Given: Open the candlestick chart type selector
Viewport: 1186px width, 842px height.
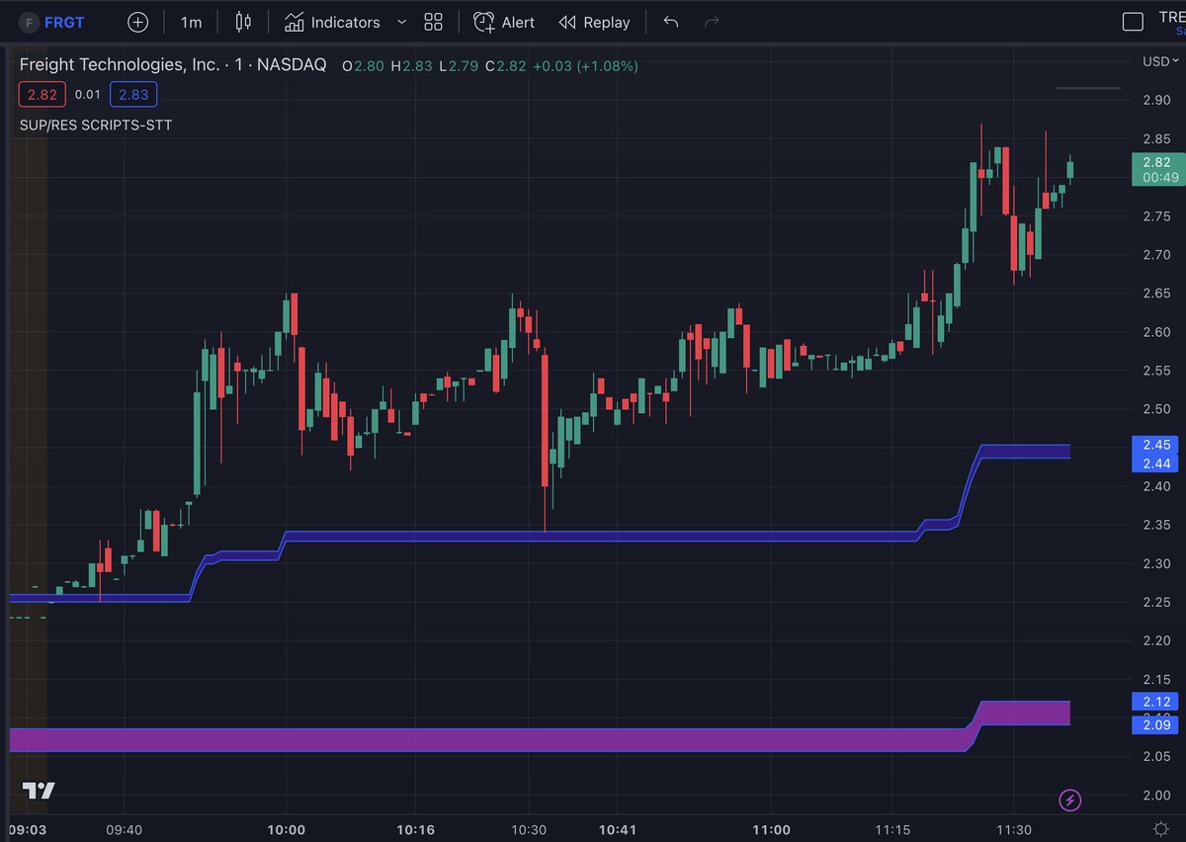Looking at the screenshot, I should (x=243, y=22).
